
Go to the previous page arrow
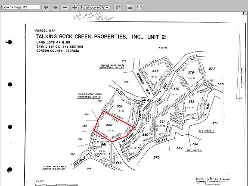click(x=46, y=7)
